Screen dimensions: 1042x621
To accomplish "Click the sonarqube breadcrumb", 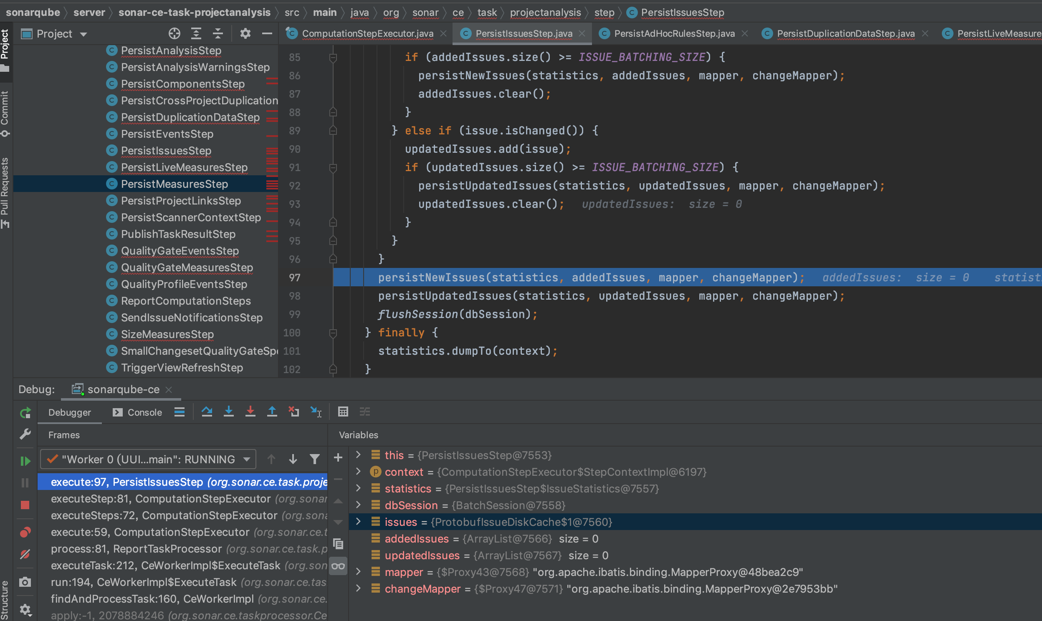I will point(33,13).
